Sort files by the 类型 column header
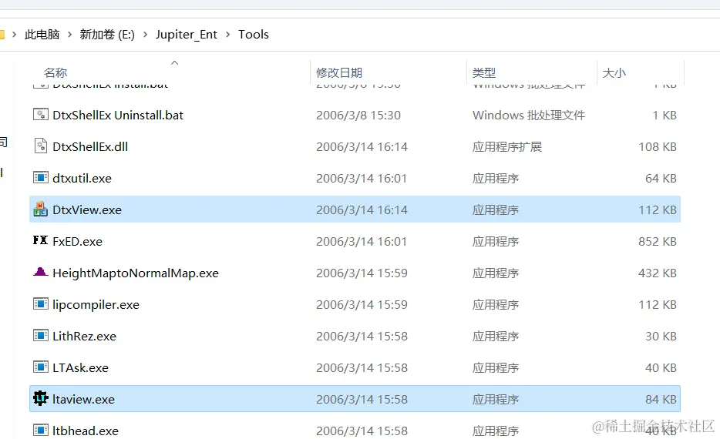 (x=484, y=72)
